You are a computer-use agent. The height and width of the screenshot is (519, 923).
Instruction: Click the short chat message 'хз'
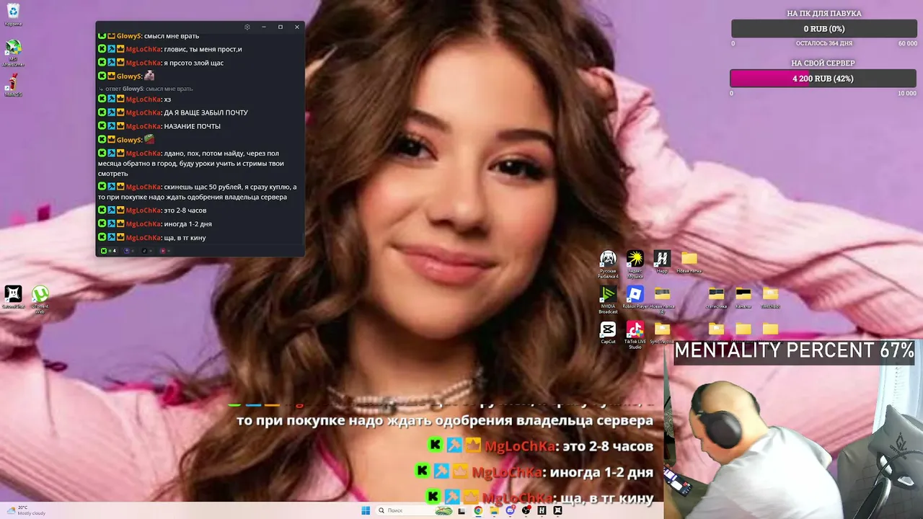pyautogui.click(x=167, y=99)
